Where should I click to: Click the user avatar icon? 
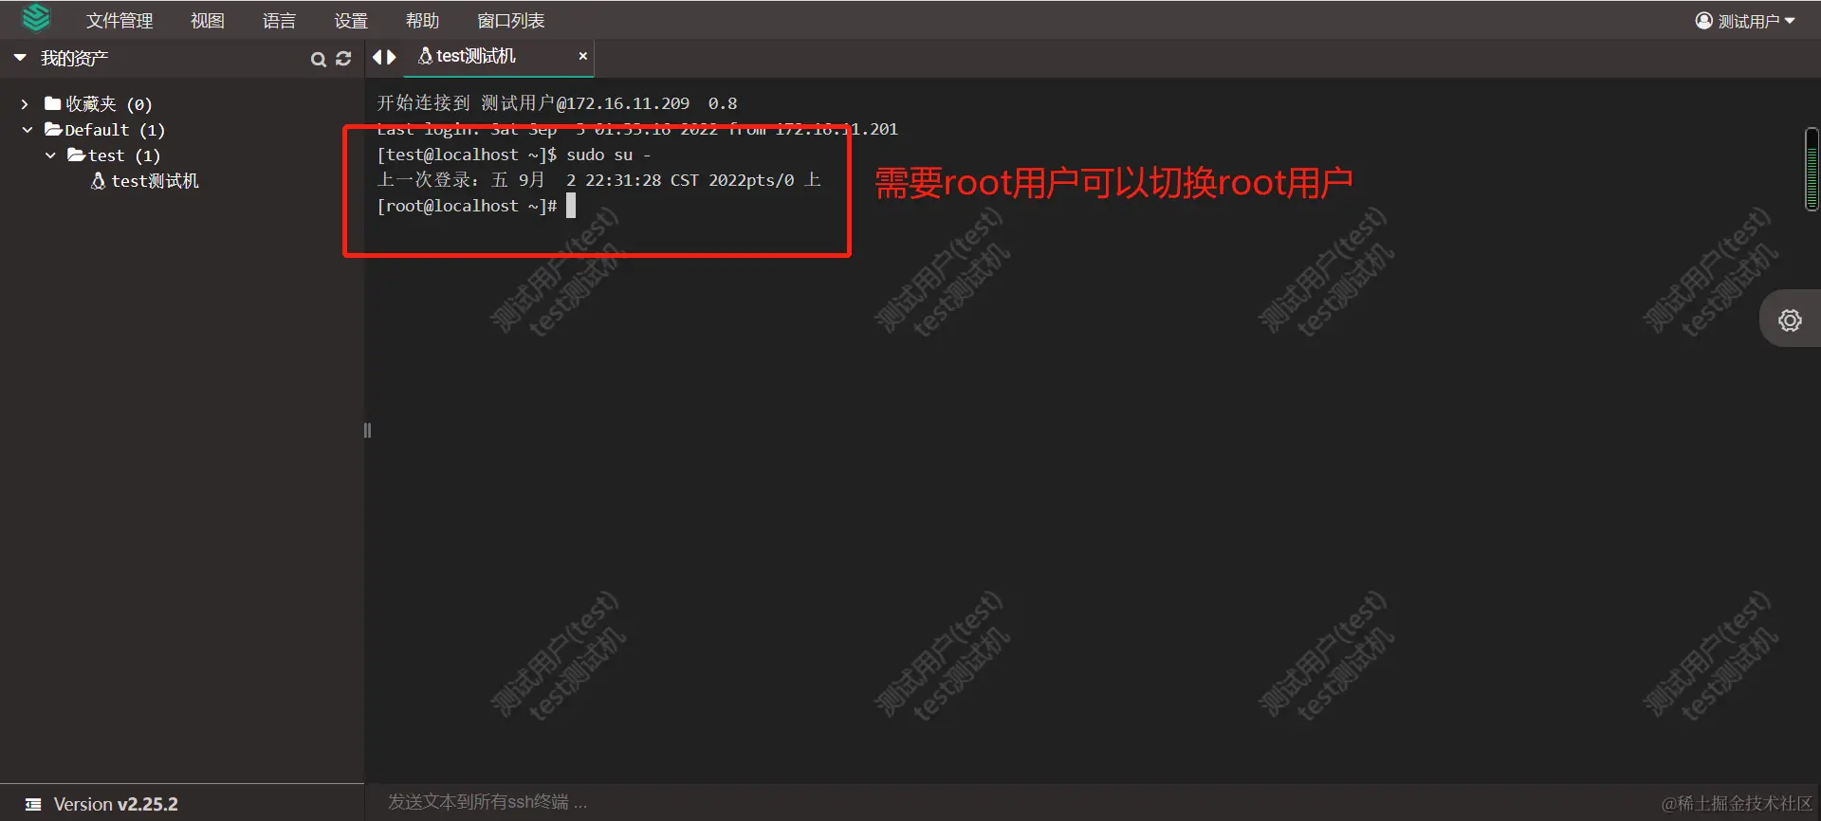1704,21
